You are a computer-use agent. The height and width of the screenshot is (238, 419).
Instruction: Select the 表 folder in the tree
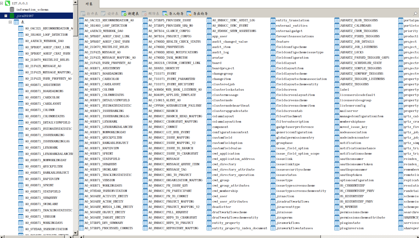click(x=22, y=22)
